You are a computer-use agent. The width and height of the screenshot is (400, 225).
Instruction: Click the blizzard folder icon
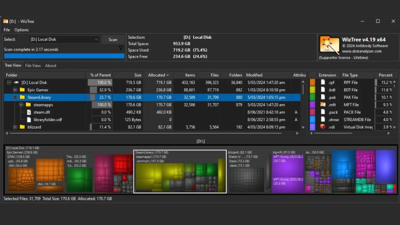[22, 127]
